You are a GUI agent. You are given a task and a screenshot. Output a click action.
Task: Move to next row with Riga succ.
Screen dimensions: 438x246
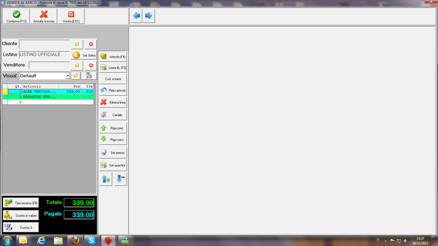pyautogui.click(x=113, y=139)
